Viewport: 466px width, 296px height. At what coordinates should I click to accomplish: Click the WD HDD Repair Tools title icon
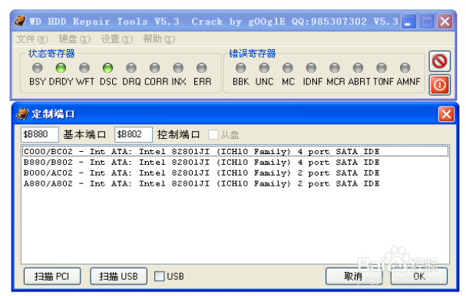20,21
